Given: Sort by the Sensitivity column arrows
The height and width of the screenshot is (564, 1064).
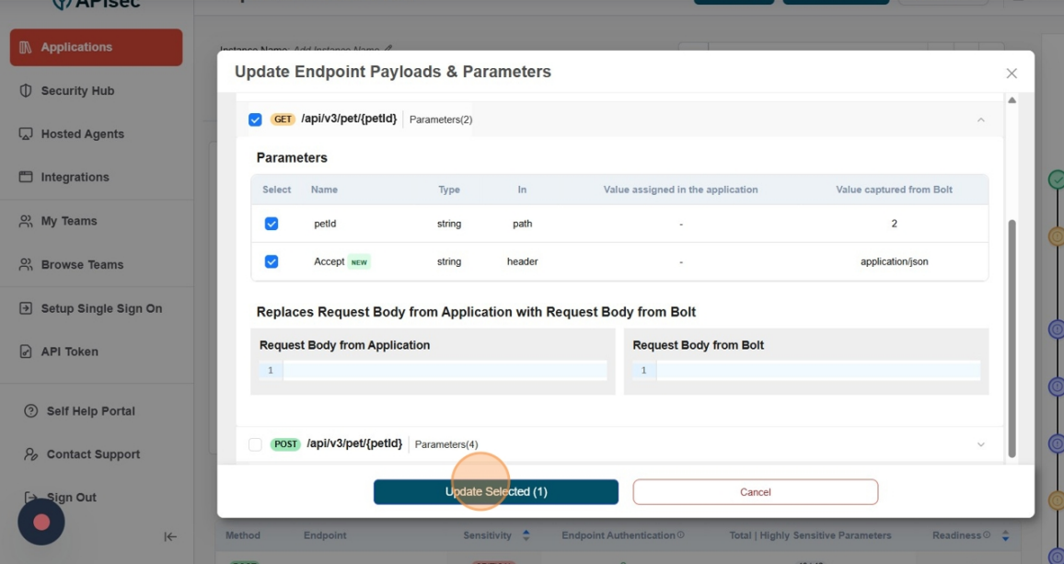Looking at the screenshot, I should pyautogui.click(x=526, y=535).
